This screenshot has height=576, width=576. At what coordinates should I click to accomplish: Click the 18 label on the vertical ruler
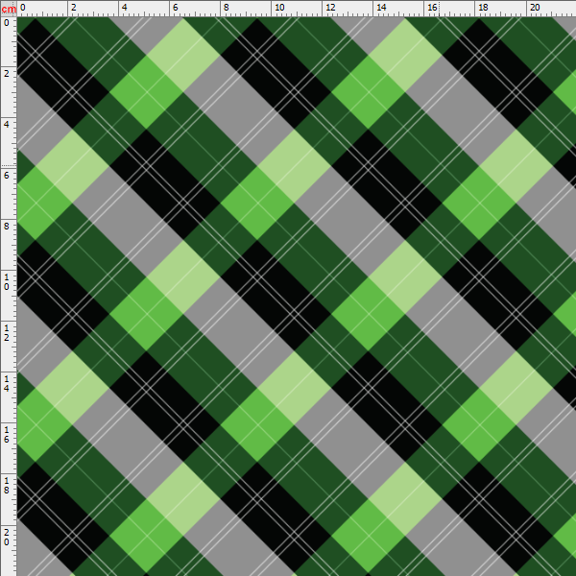coord(7,485)
